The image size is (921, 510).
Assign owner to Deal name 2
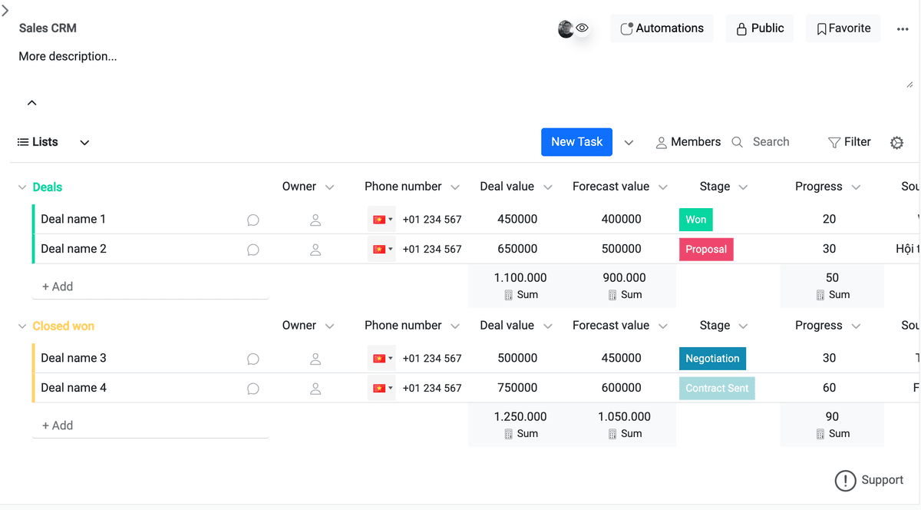[x=315, y=250]
